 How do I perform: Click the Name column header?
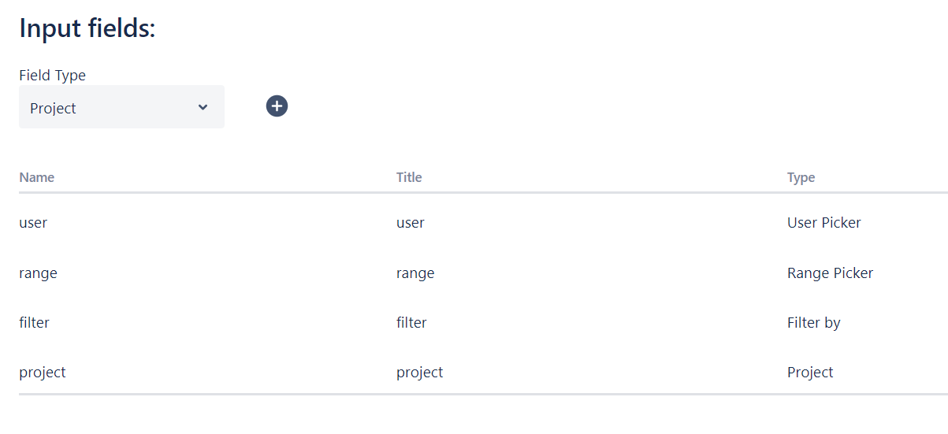coord(36,177)
